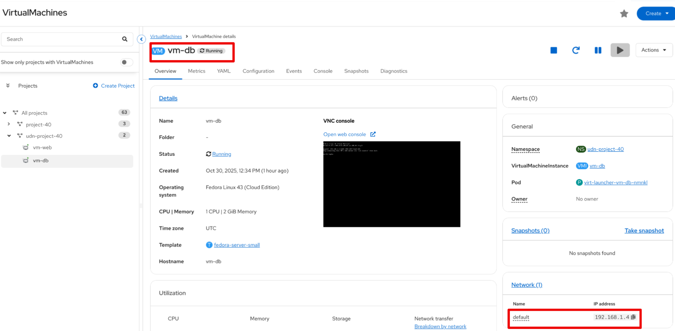Collapse the side panel using arrow button

click(141, 39)
